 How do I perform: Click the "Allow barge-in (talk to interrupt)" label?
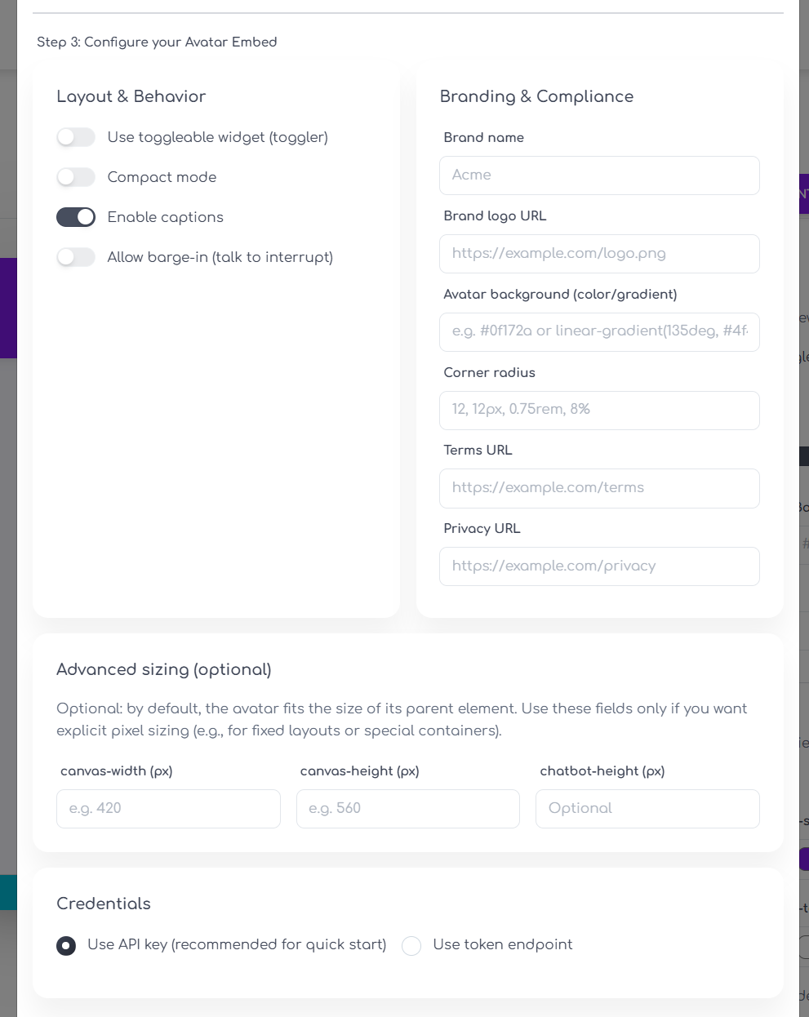coord(220,257)
